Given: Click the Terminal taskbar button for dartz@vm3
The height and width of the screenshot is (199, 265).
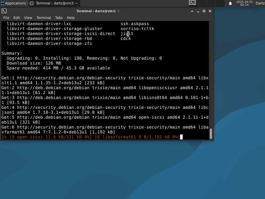Looking at the screenshot, I should pos(54,3).
